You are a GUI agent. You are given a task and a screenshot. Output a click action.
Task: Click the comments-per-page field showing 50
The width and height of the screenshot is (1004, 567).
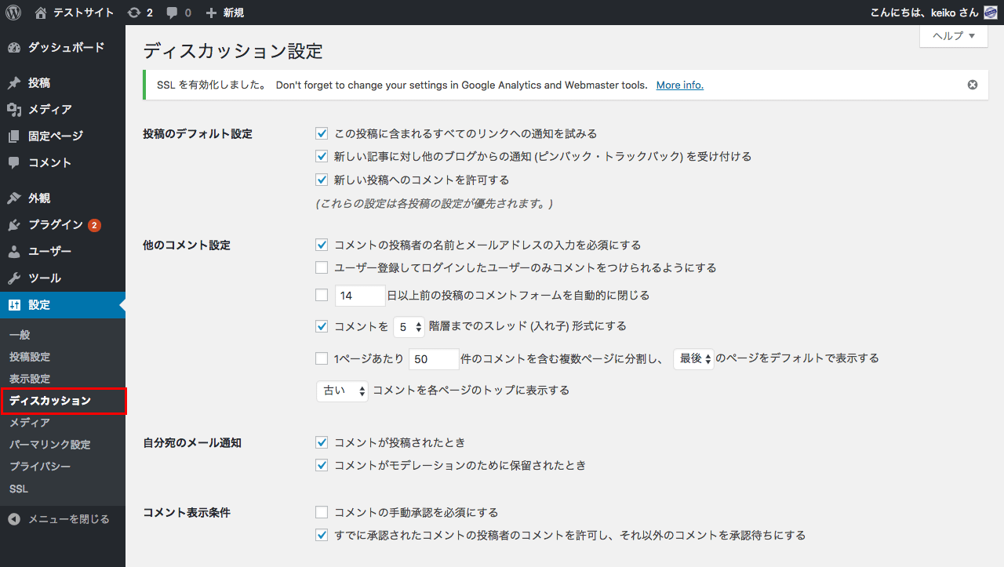tap(434, 359)
